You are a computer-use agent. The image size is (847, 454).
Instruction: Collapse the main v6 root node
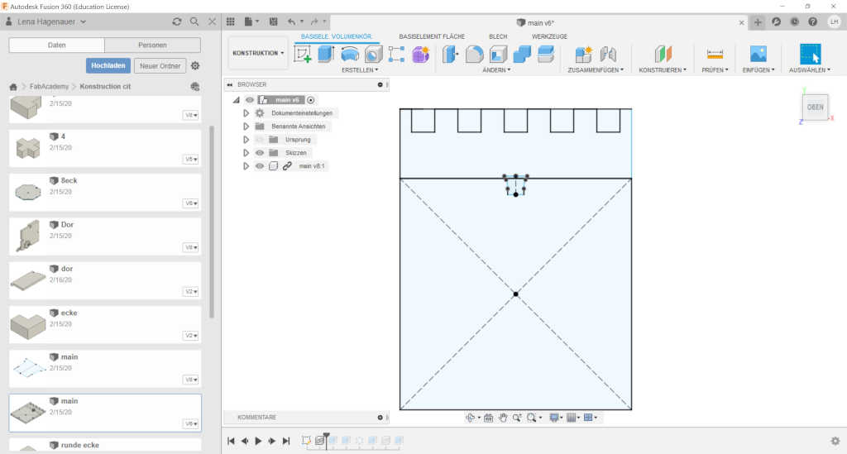pyautogui.click(x=236, y=100)
